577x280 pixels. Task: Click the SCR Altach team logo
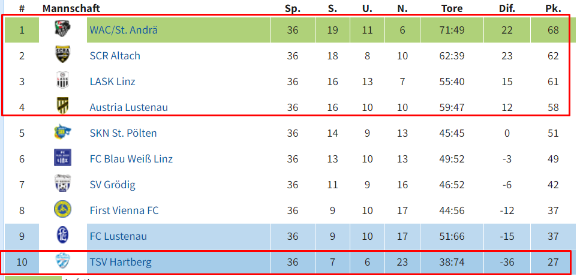point(62,55)
